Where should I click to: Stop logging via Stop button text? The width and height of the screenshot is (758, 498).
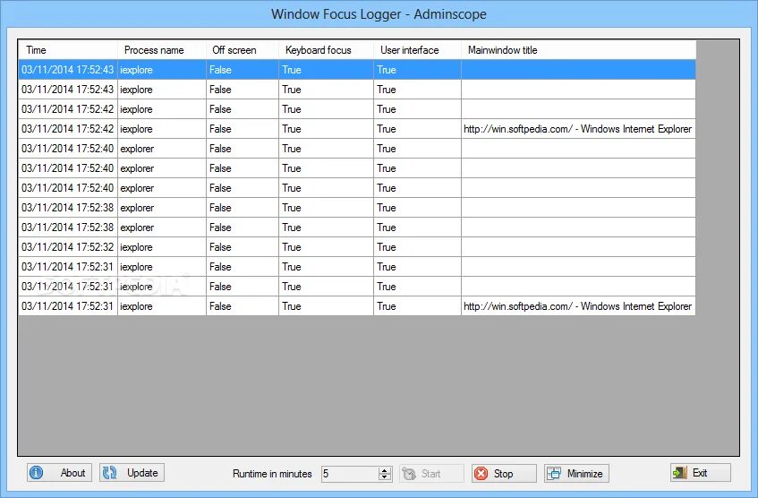[503, 473]
